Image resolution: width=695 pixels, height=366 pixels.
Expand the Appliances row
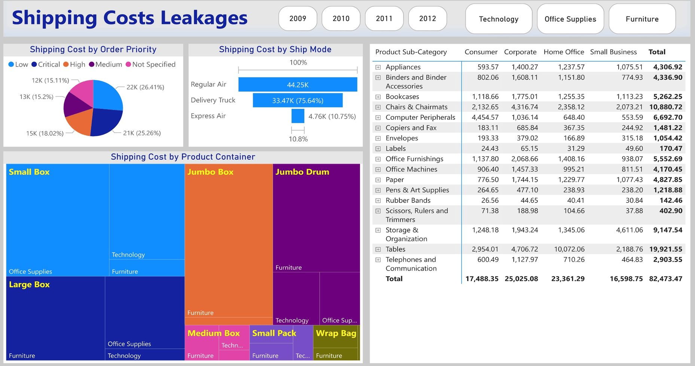[378, 67]
